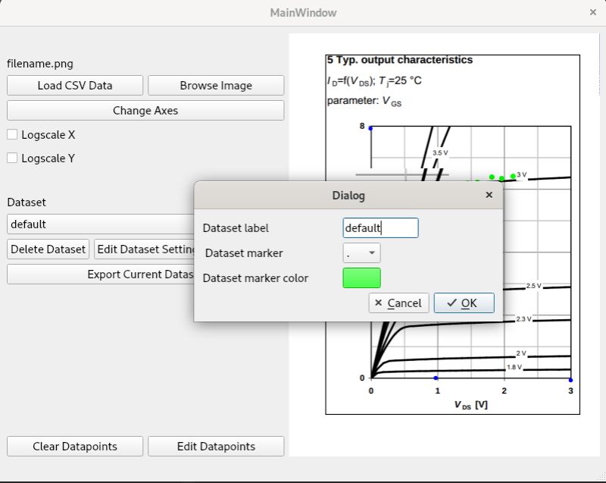
Task: Enable Logscale Y option
Action: [12, 158]
